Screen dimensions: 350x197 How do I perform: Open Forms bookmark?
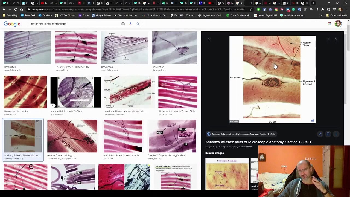click(x=84, y=15)
